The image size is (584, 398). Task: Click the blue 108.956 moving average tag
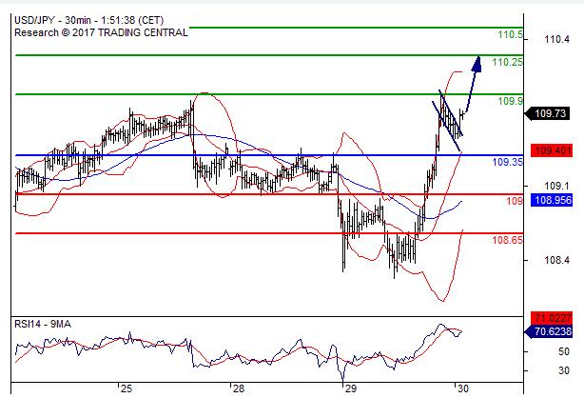pyautogui.click(x=552, y=200)
